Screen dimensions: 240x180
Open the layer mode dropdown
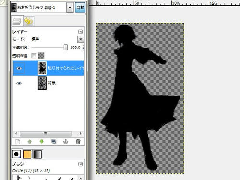click(81, 39)
